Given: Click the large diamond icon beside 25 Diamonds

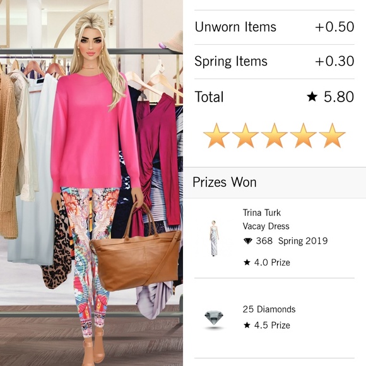Looking at the screenshot, I should point(214,317).
